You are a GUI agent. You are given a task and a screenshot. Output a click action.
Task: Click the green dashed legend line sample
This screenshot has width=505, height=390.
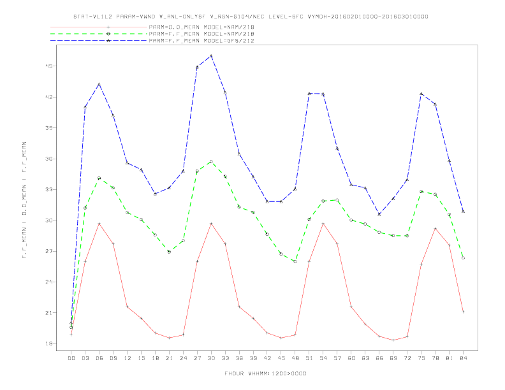(x=99, y=34)
